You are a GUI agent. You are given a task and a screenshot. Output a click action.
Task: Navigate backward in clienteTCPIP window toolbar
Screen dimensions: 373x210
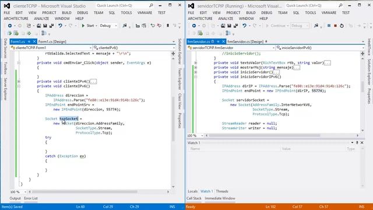[10, 26]
